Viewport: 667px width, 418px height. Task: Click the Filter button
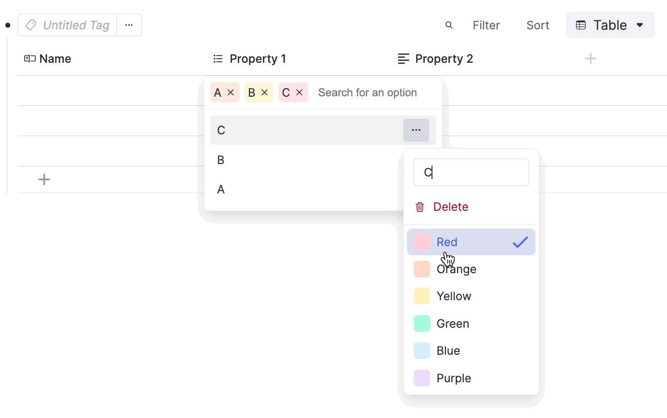[486, 25]
